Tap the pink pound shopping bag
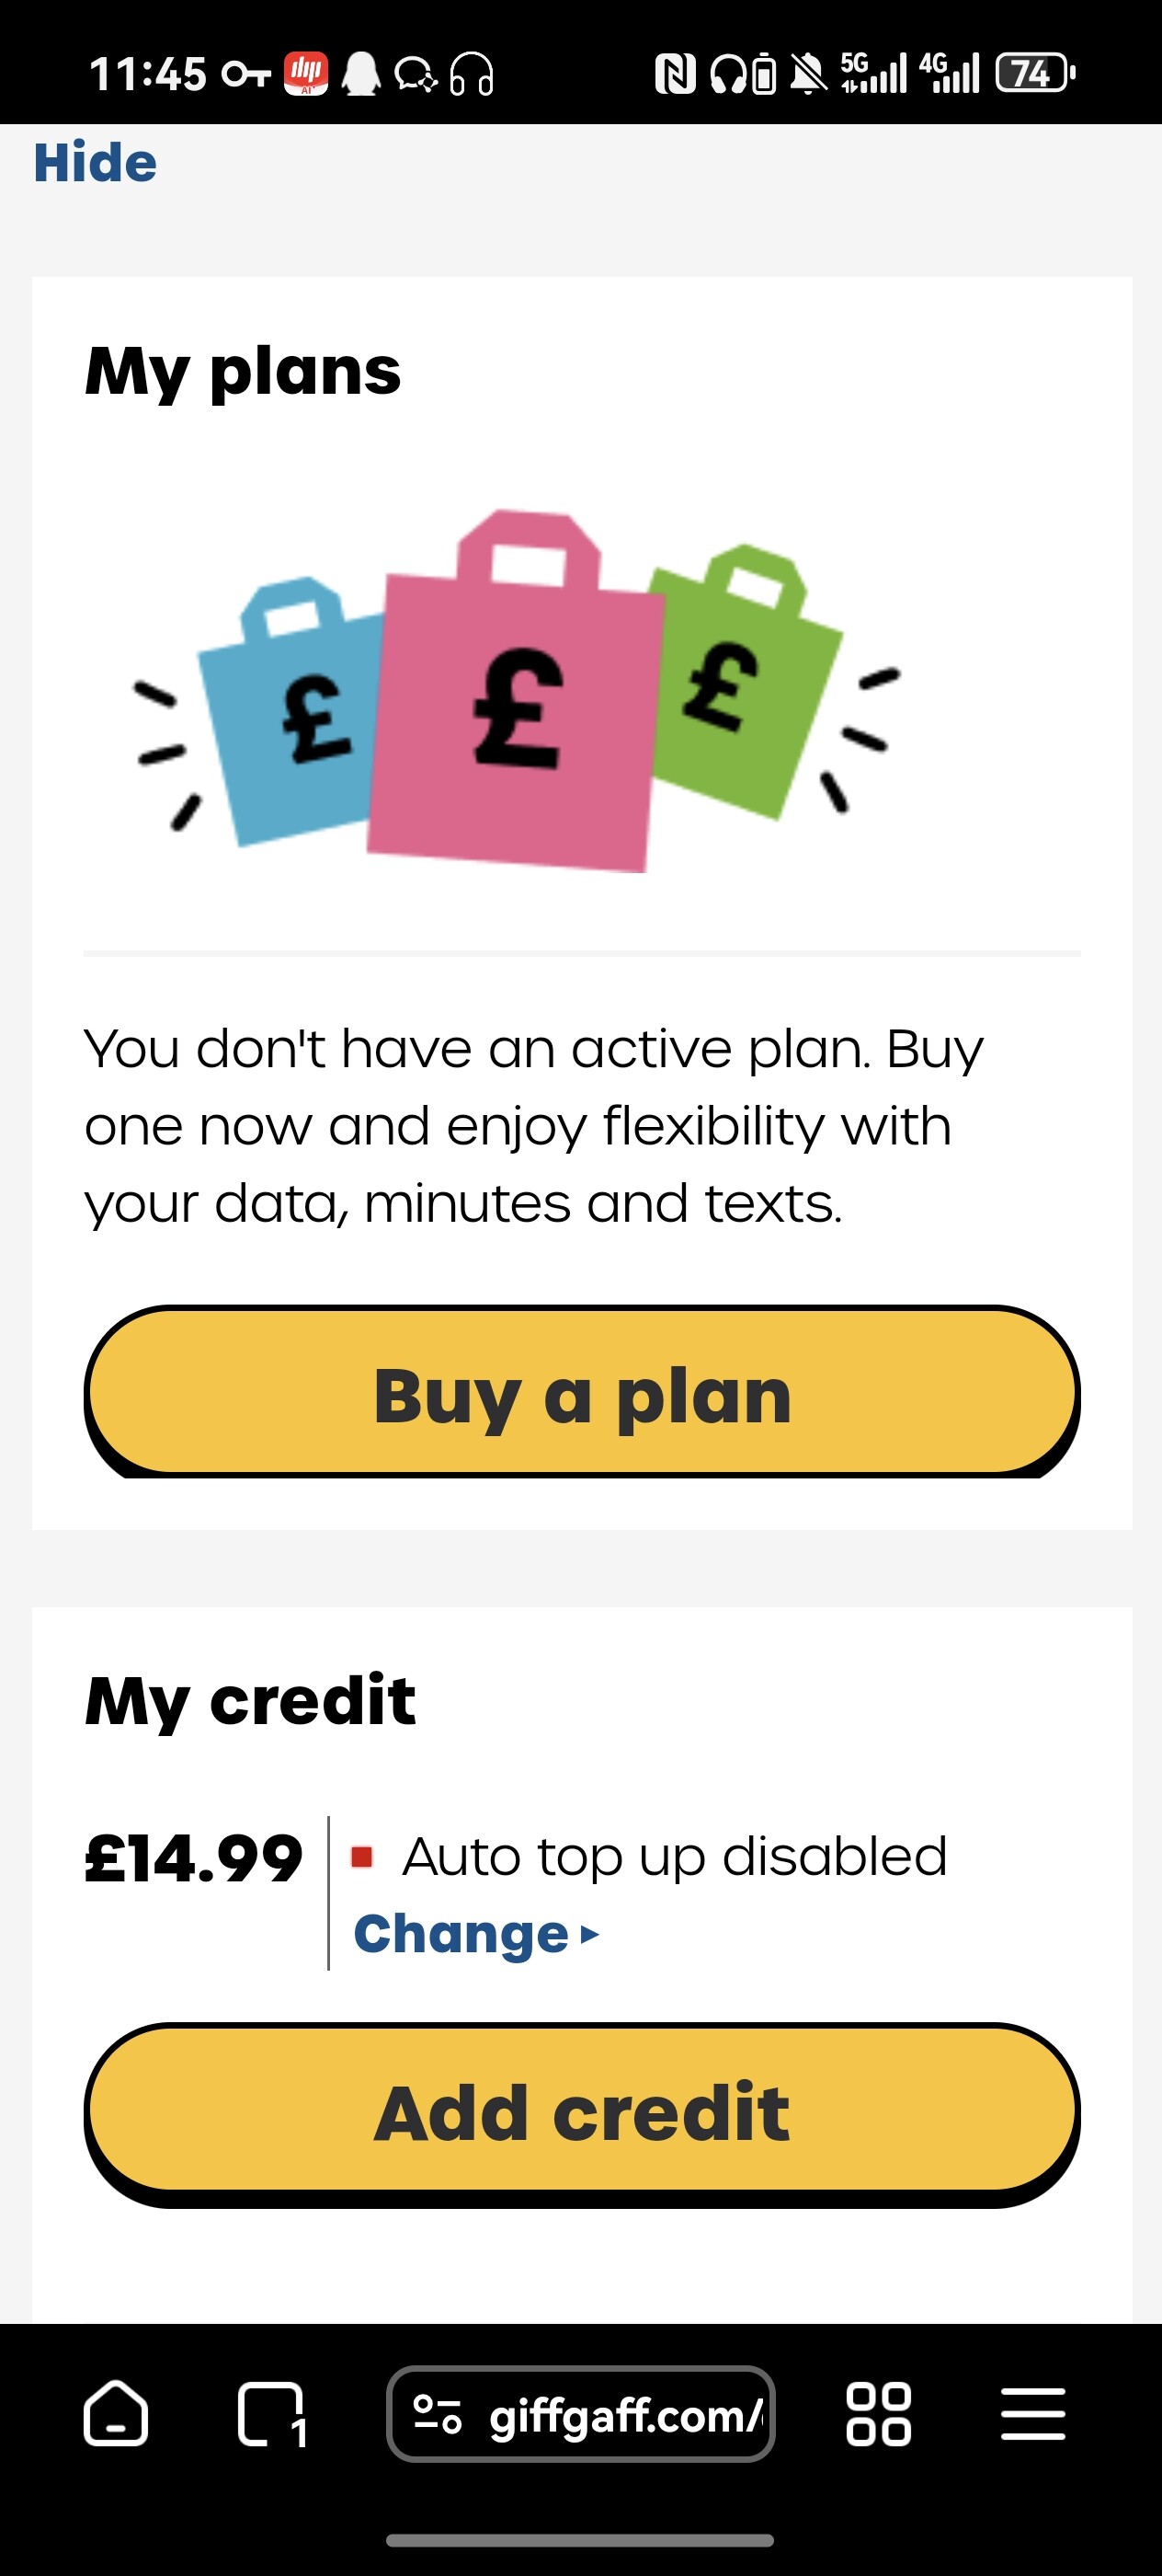1162x2576 pixels. point(515,692)
